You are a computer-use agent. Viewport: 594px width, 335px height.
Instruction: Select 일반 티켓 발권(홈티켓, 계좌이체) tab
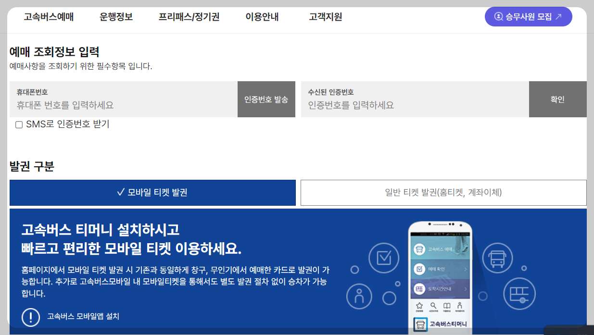pyautogui.click(x=443, y=193)
